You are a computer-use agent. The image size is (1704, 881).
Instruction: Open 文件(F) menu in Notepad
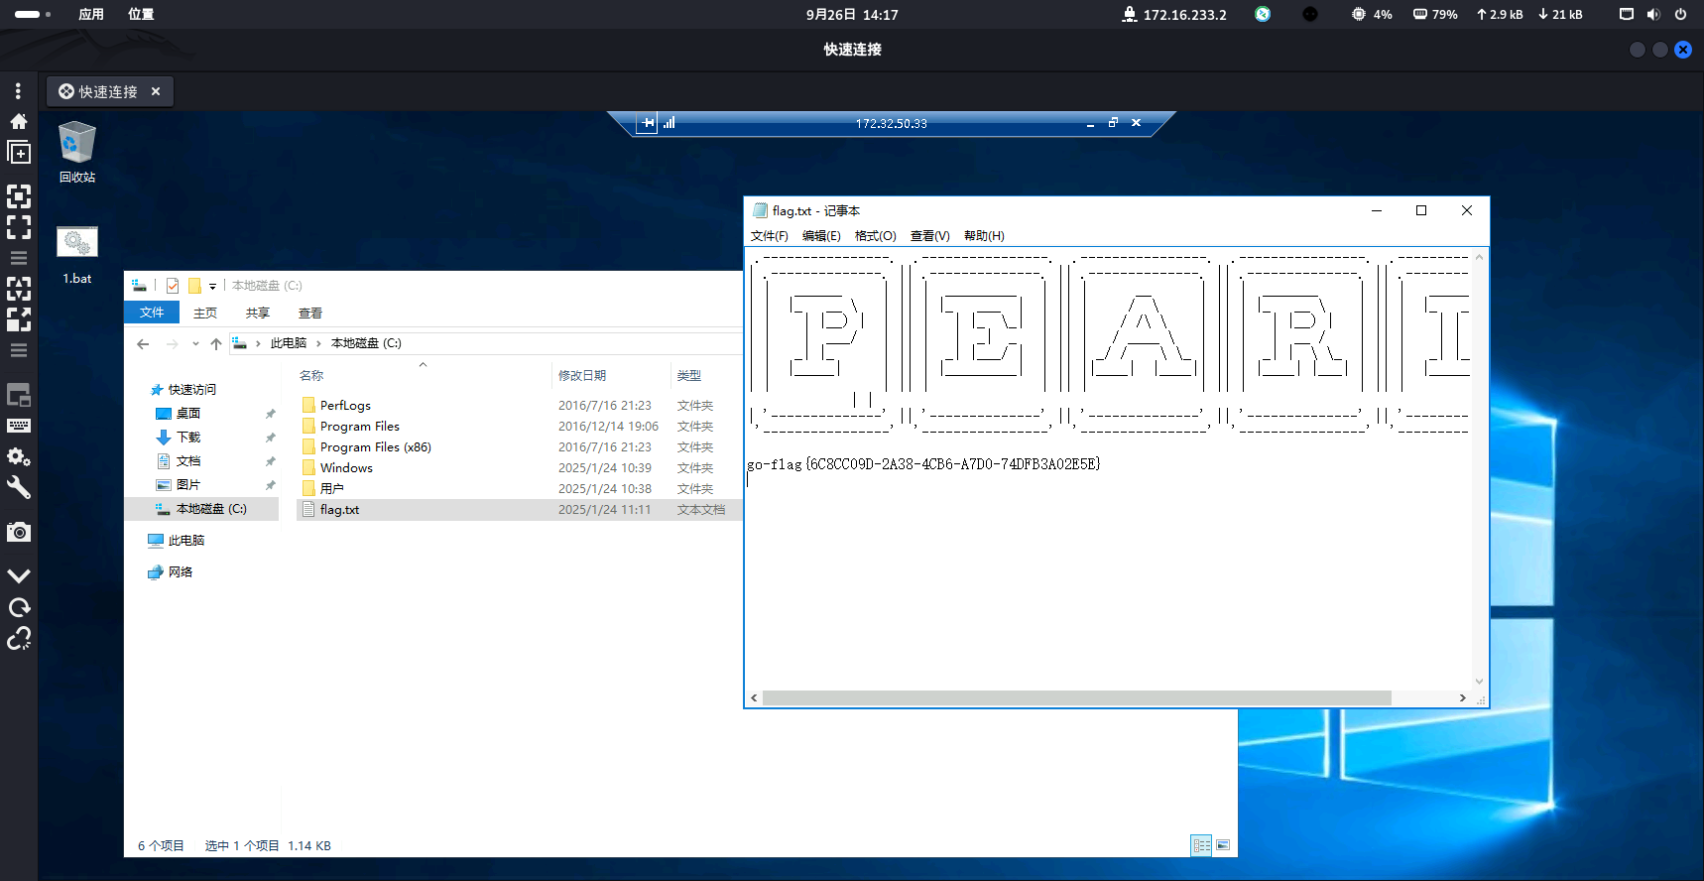[770, 236]
